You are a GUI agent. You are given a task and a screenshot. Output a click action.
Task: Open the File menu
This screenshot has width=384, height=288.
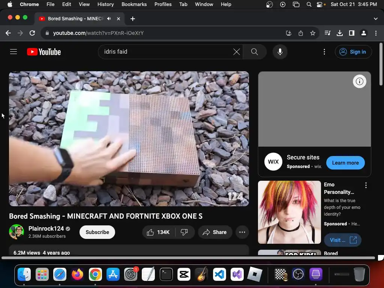pos(51,4)
